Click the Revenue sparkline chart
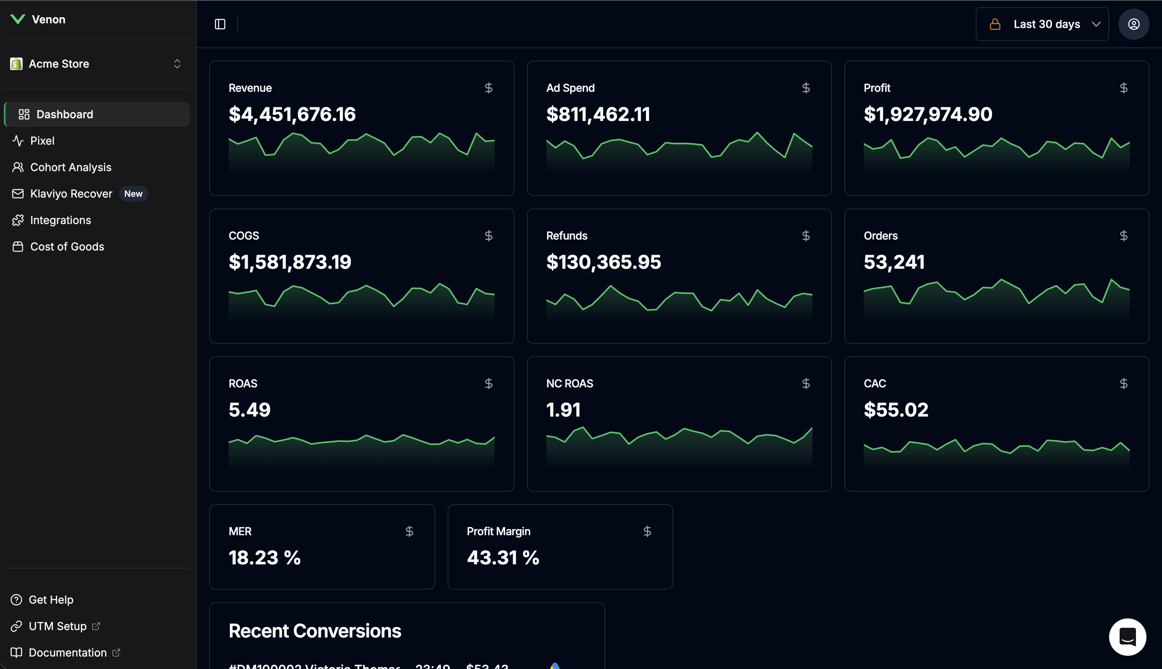The width and height of the screenshot is (1162, 669). tap(361, 152)
